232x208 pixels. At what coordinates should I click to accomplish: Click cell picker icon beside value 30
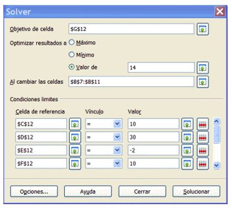point(187,137)
